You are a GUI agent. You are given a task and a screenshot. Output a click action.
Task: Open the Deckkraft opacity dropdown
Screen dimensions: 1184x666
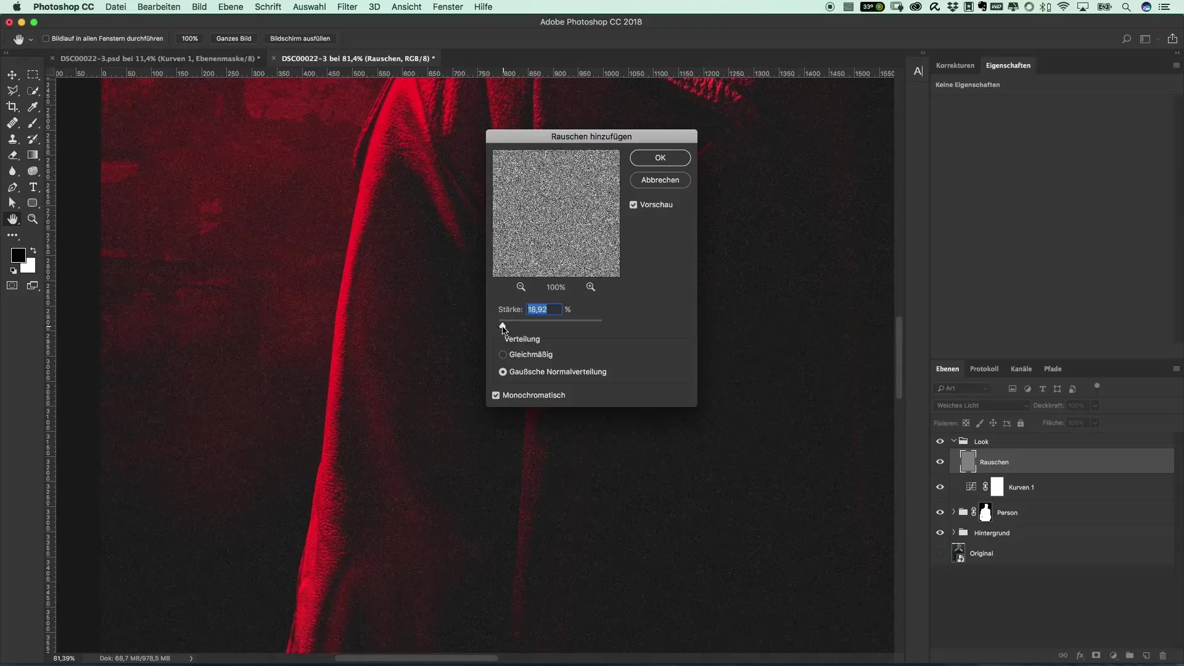(1095, 406)
